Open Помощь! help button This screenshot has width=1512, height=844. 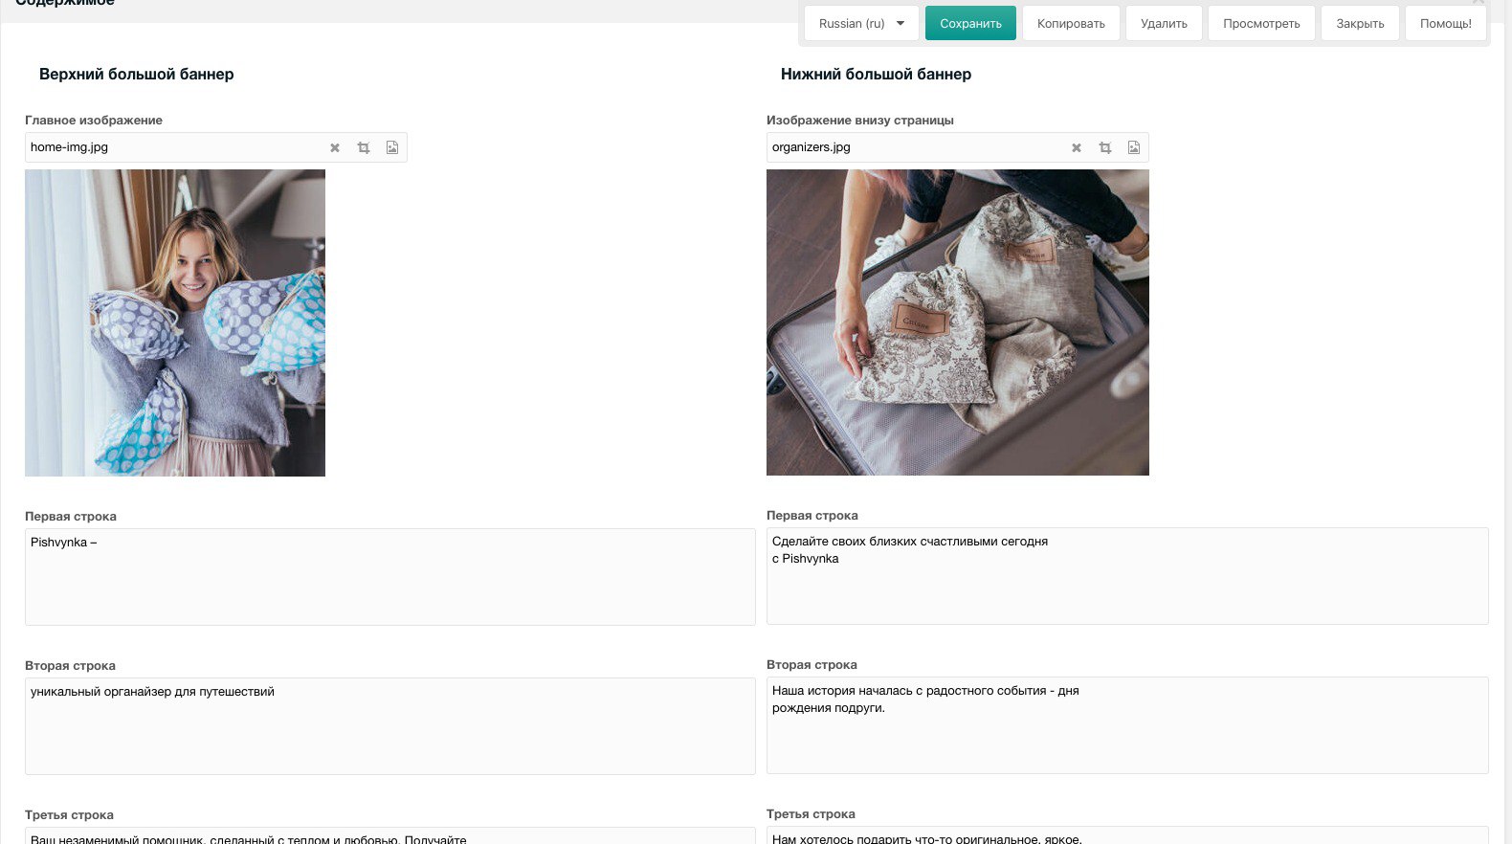(1445, 23)
